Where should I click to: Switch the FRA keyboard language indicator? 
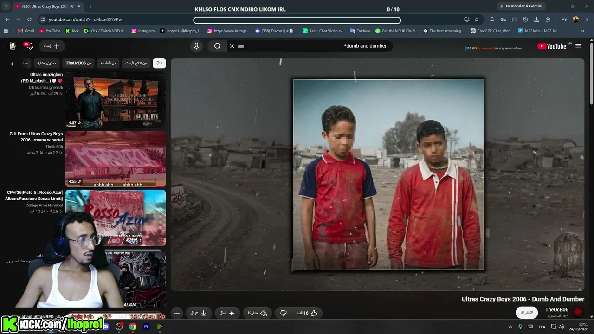pyautogui.click(x=542, y=327)
